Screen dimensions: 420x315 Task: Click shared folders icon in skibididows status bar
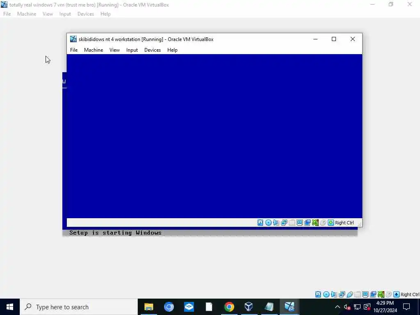pyautogui.click(x=292, y=223)
